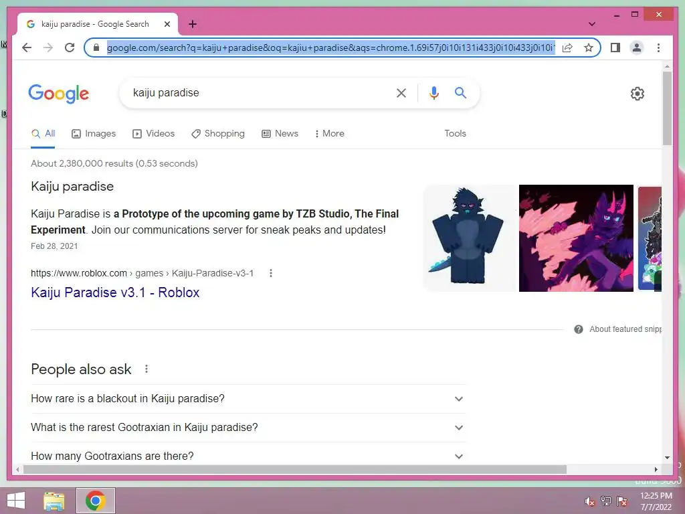Open the tab search dropdown arrow

(591, 24)
